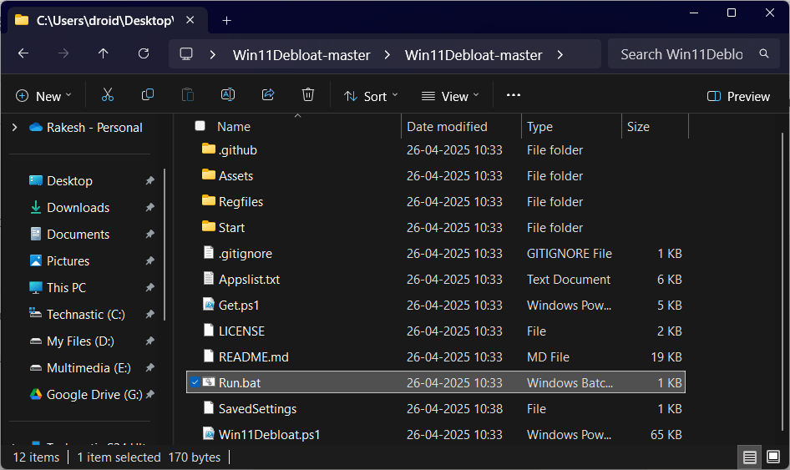Close the current Explorer tab
Image resolution: width=790 pixels, height=470 pixels.
[x=190, y=20]
